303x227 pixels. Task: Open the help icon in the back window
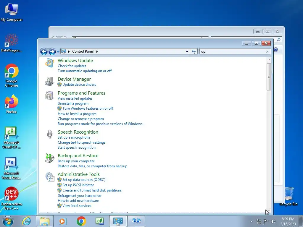276,50
